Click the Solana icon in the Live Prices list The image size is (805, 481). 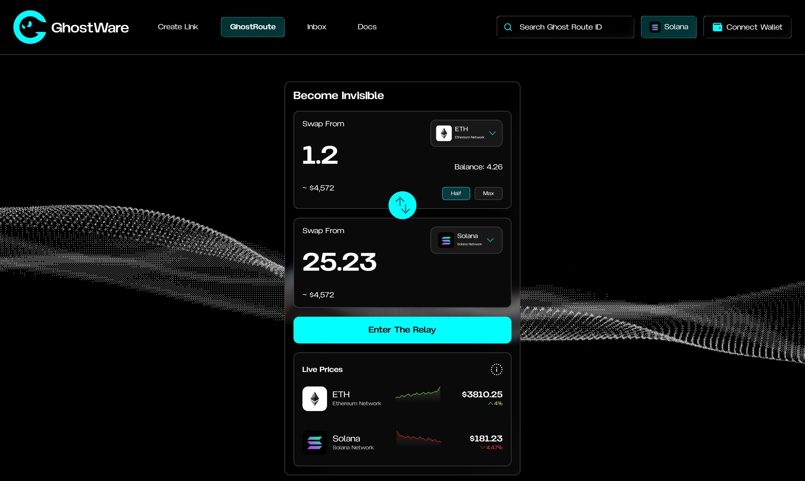coord(314,443)
